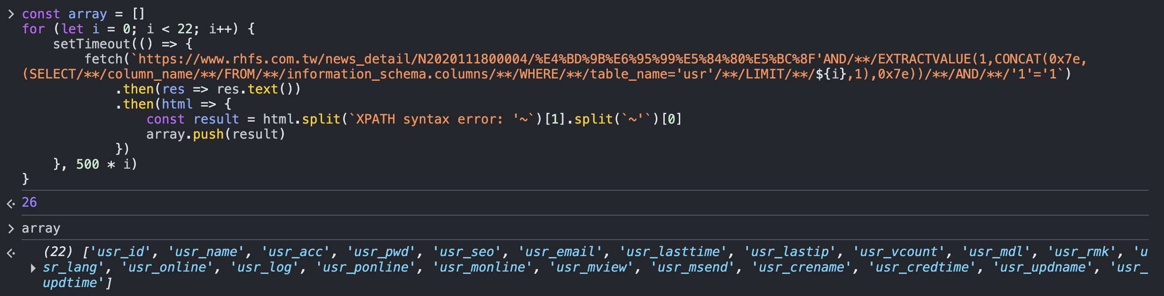Click the returned value 26
The width and height of the screenshot is (1164, 296).
[29, 203]
